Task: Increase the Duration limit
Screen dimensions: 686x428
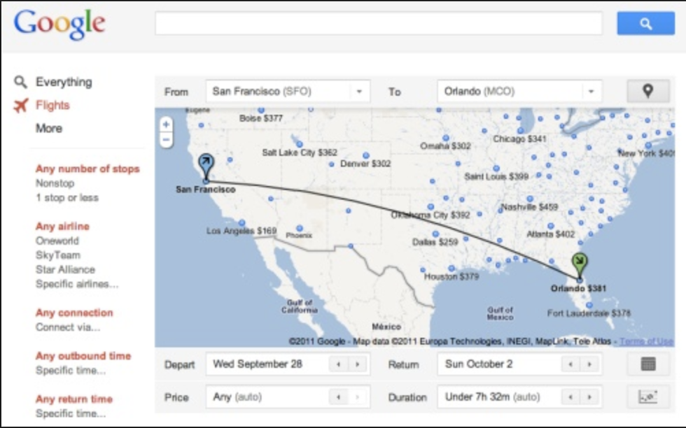Action: coord(589,397)
